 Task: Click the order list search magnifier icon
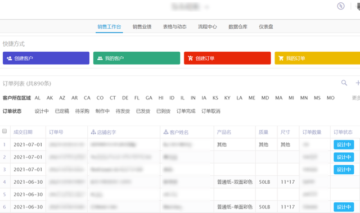tap(344, 83)
